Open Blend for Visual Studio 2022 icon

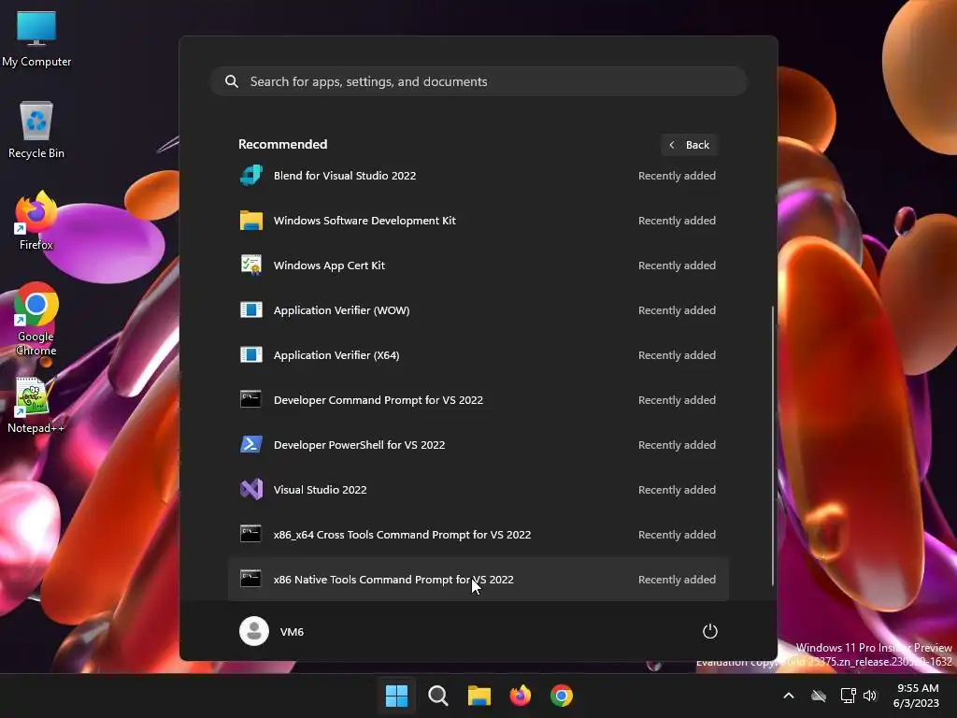click(x=250, y=176)
